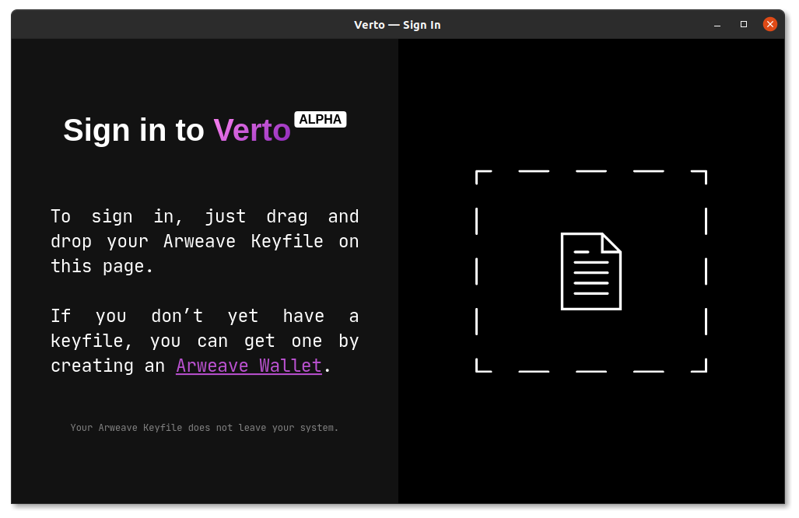
Task: Maximize the Verto window
Action: pyautogui.click(x=744, y=24)
